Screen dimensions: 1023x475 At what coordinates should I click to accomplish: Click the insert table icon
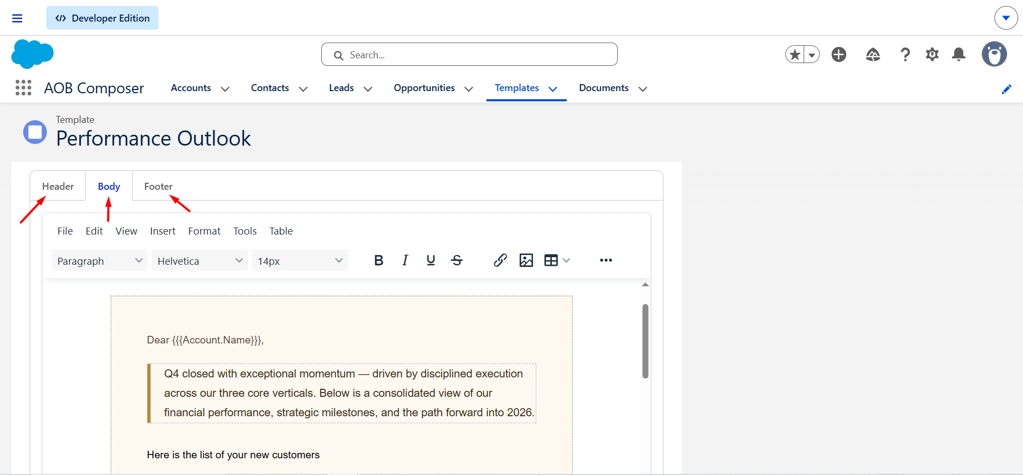click(x=551, y=260)
